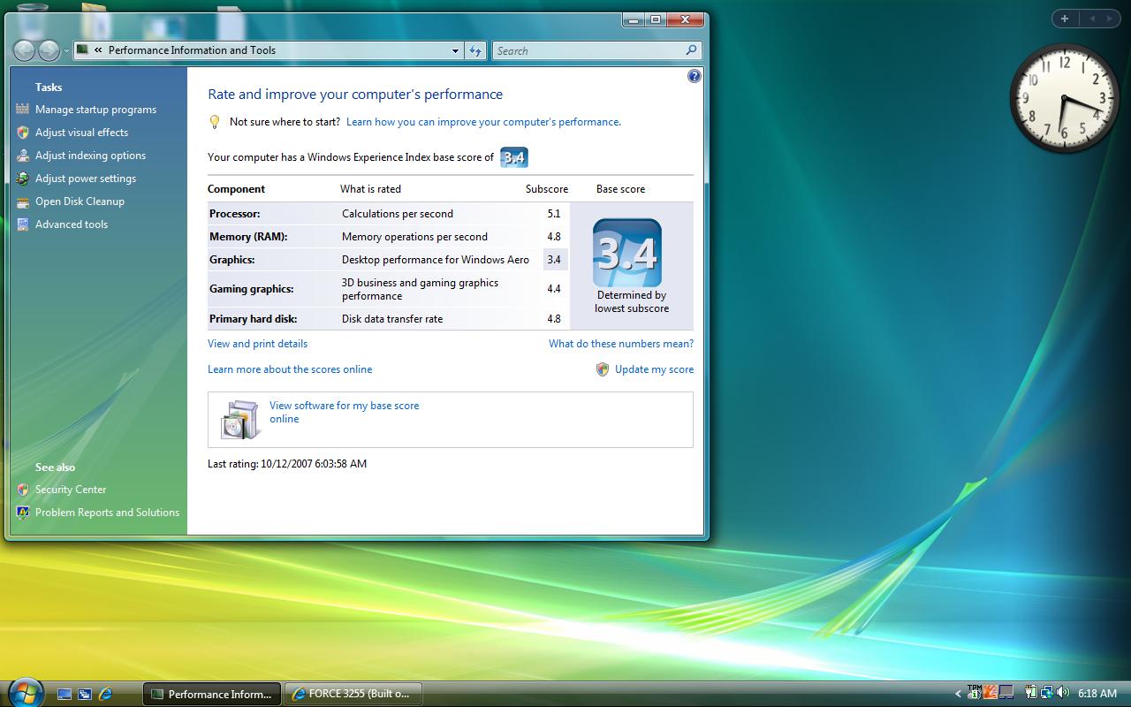Open recent pages dropdown beside Forward
The image size is (1131, 707).
(x=66, y=51)
